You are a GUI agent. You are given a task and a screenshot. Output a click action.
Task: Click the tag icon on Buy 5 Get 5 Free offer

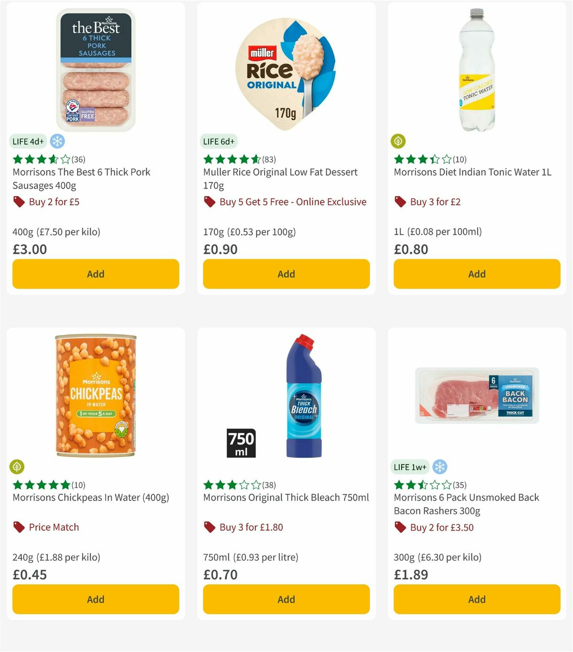pos(209,202)
